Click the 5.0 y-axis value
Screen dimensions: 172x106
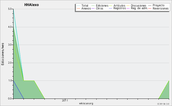10,9
